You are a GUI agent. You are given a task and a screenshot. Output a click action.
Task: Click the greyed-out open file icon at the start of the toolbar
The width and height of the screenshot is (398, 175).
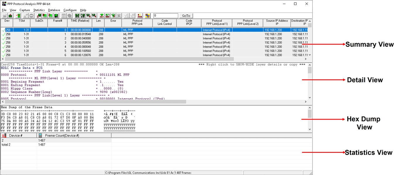tap(5, 15)
